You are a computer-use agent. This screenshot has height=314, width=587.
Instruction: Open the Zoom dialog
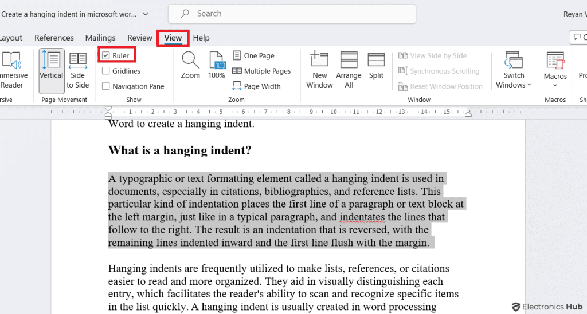[x=190, y=65]
